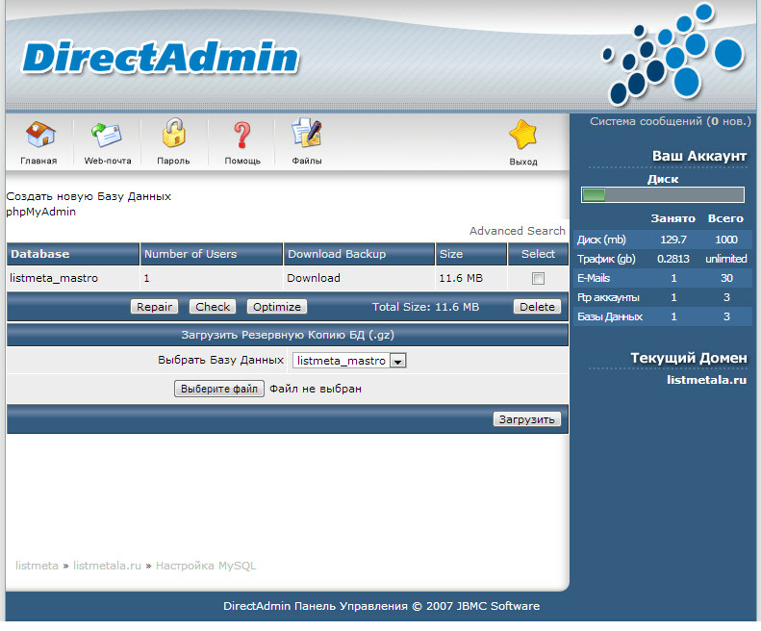Click the E-Mails row label
The height and width of the screenshot is (631, 761).
click(594, 278)
